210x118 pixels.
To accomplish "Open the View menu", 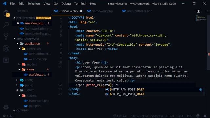I will (47, 4).
